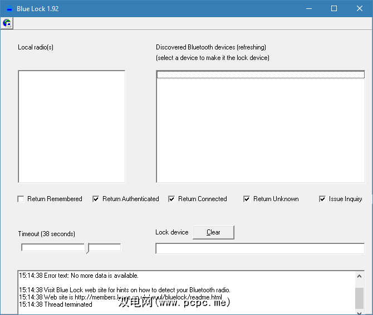Click the Blue Lock title bar icon
This screenshot has height=315, width=373.
coord(9,9)
